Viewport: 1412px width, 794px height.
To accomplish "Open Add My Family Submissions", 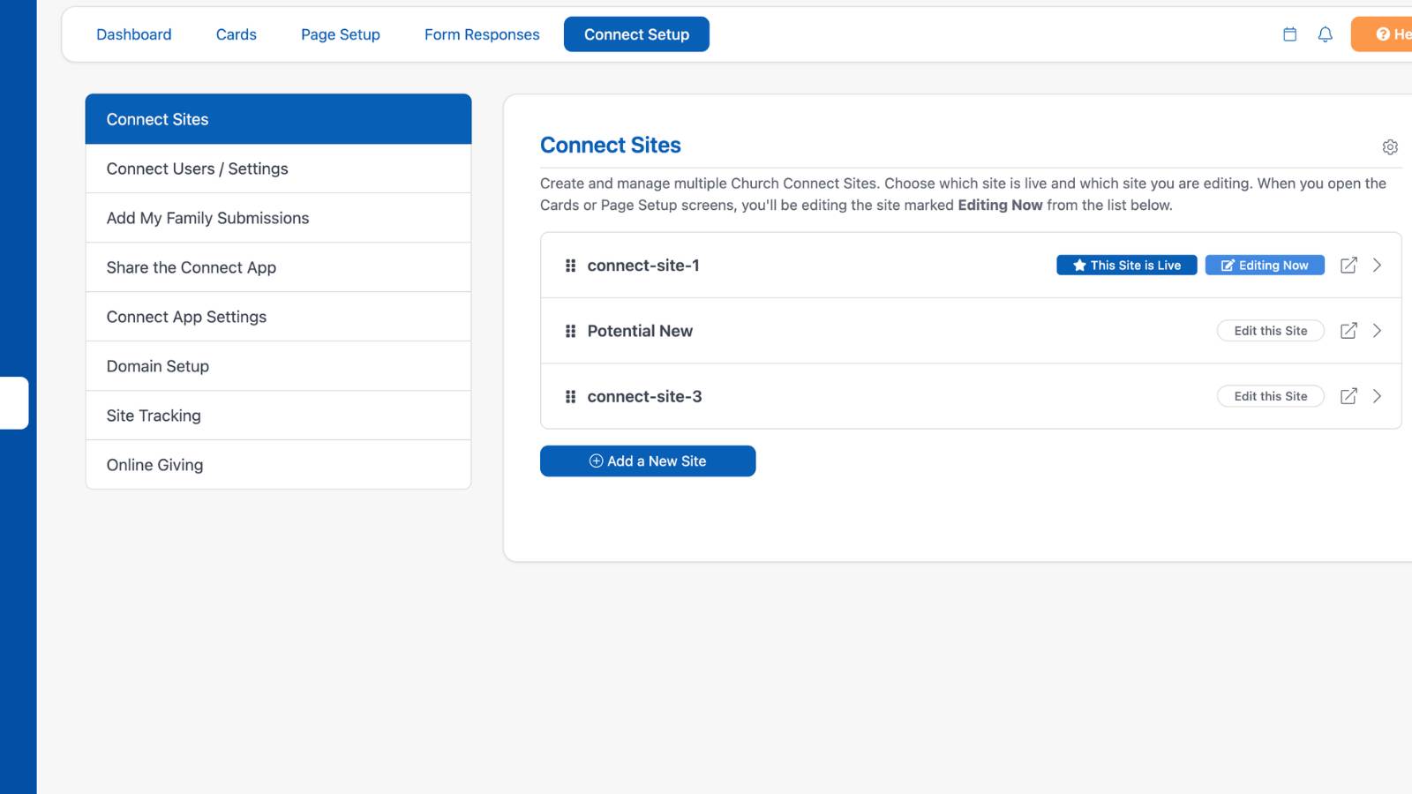I will tap(278, 218).
